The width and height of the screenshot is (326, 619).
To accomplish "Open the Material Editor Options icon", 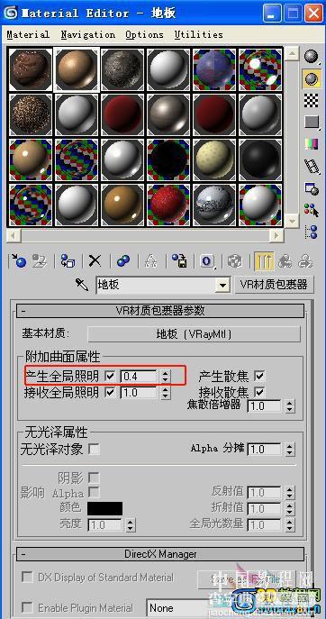I will tap(312, 188).
